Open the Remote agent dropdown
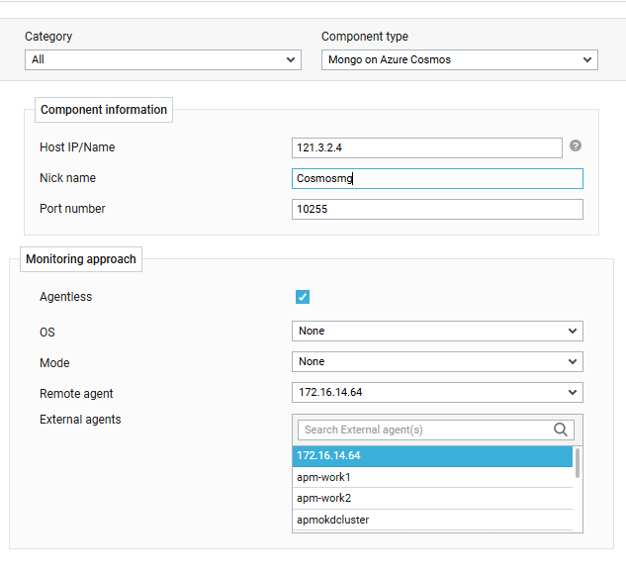This screenshot has width=626, height=575. tap(437, 392)
